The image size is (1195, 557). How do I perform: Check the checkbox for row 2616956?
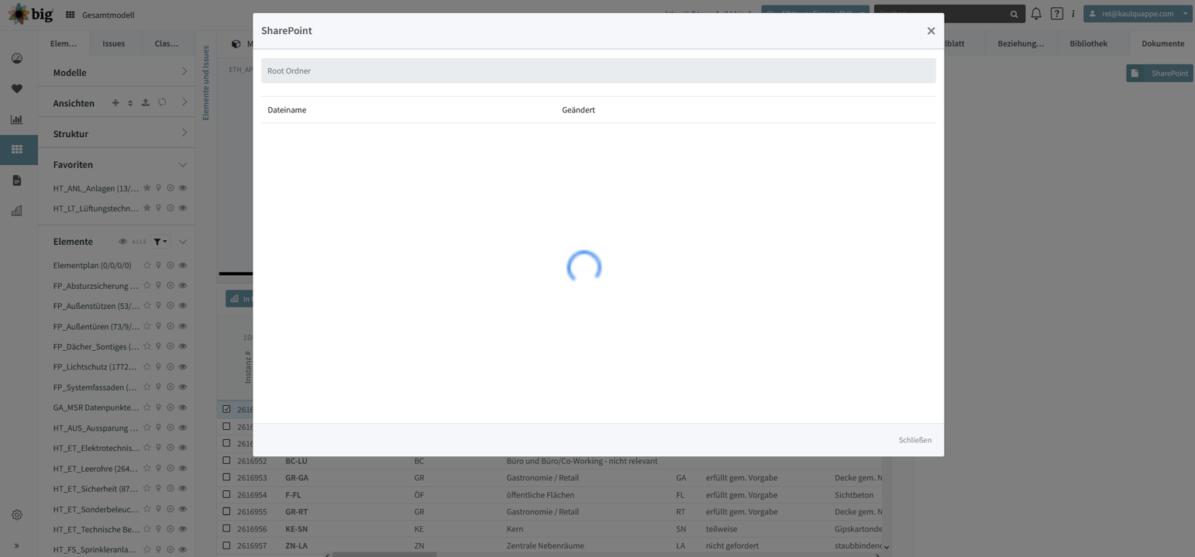(226, 528)
